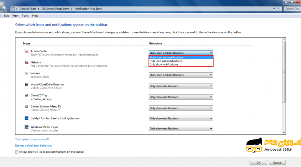301x167 pixels.
Task: Enable Always show all icons checkbox
Action: pyautogui.click(x=17, y=152)
